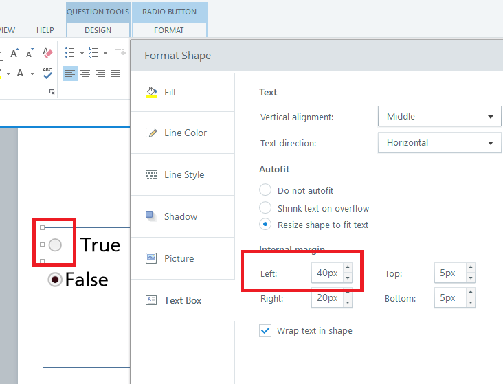Click the Picture image icon

pyautogui.click(x=151, y=258)
